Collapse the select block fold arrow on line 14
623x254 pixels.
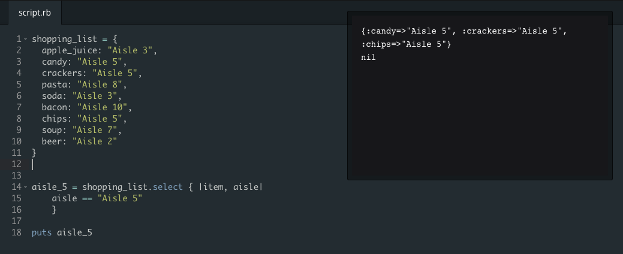click(x=25, y=187)
